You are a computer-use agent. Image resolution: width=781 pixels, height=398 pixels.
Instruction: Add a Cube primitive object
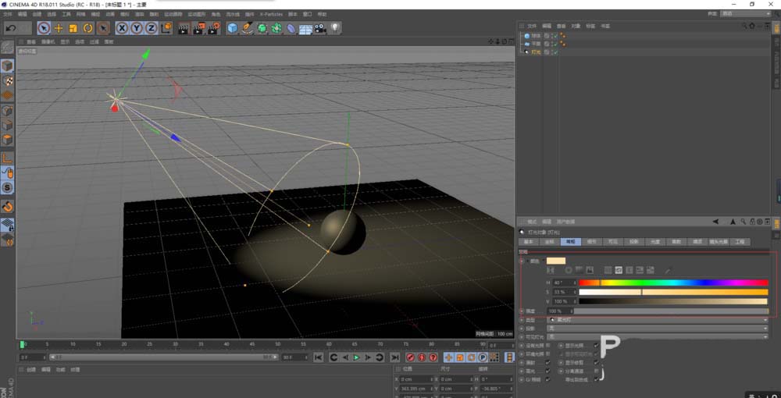click(232, 28)
